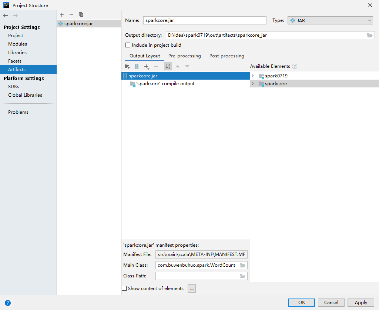This screenshot has height=310, width=379.
Task: Open the SDKs platform settings
Action: click(x=14, y=87)
